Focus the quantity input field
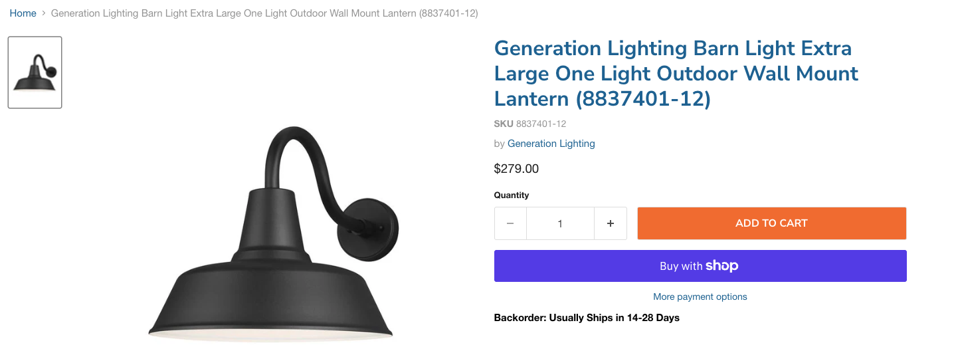 [x=560, y=223]
